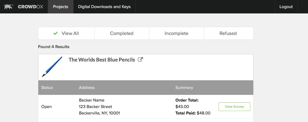Log out via the Logout link
Viewport: 308px width, 122px height.
(286, 7)
